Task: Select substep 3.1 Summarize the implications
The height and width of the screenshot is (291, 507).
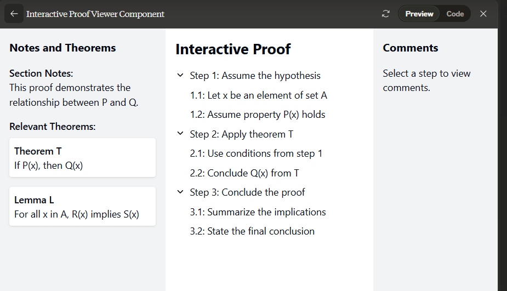Action: tap(258, 212)
